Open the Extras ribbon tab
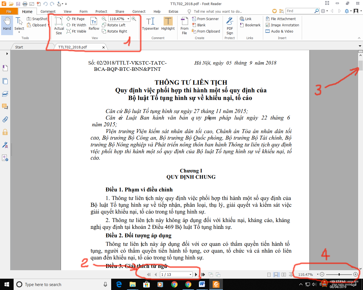Screen dimensions: 363x290 click(x=173, y=11)
